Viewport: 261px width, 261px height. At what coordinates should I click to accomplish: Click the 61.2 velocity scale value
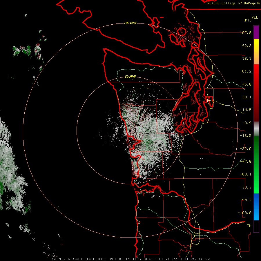[247, 71]
